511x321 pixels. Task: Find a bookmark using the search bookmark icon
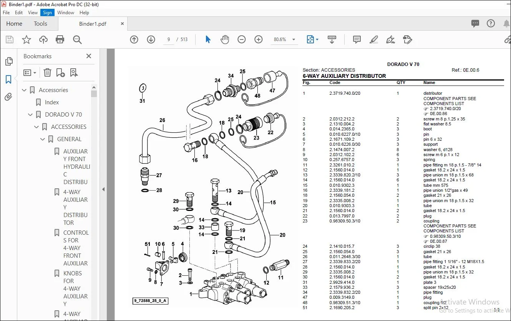tap(74, 72)
